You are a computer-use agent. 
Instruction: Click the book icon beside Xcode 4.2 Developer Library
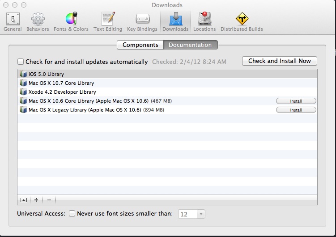(x=23, y=92)
